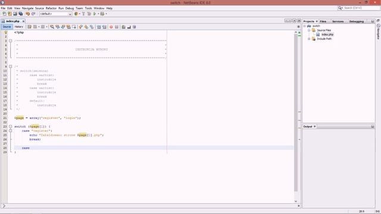381x214 pixels.
Task: Click the Stop Macro Recording icon
Action: [x=117, y=27]
